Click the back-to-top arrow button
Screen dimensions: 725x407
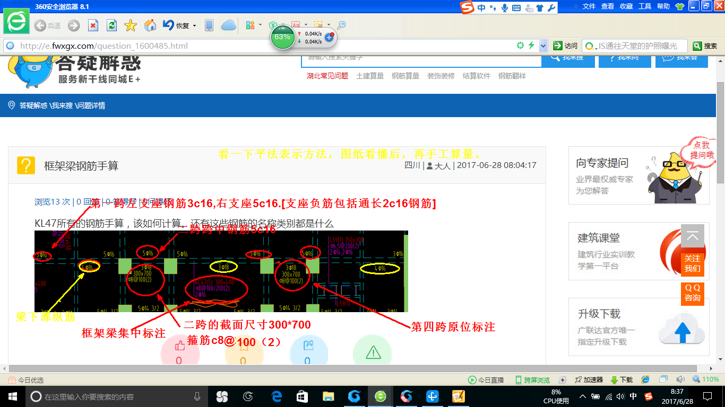(x=693, y=236)
